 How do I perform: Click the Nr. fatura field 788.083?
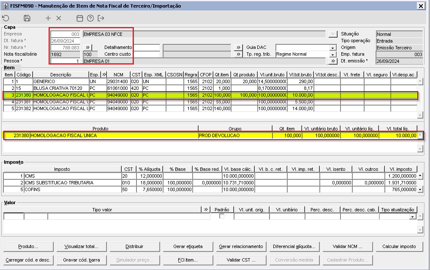[x=65, y=47]
